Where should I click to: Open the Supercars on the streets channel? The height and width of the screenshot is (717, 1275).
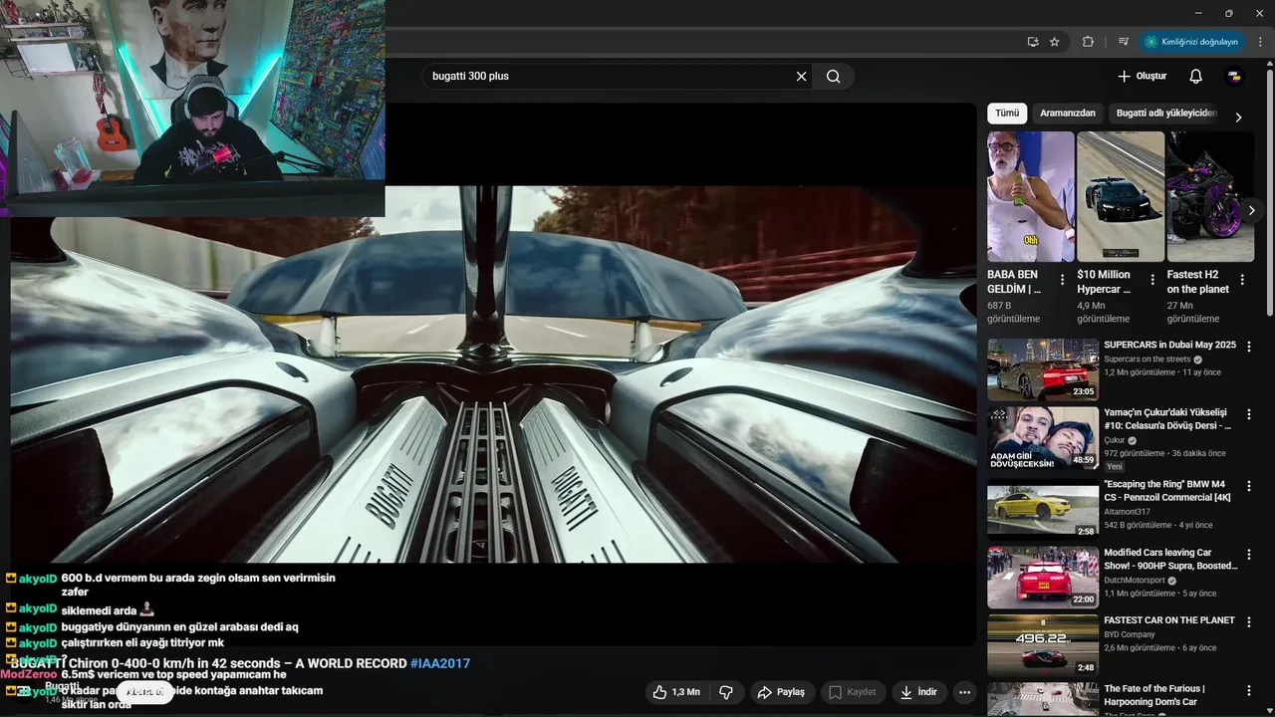[1147, 359]
